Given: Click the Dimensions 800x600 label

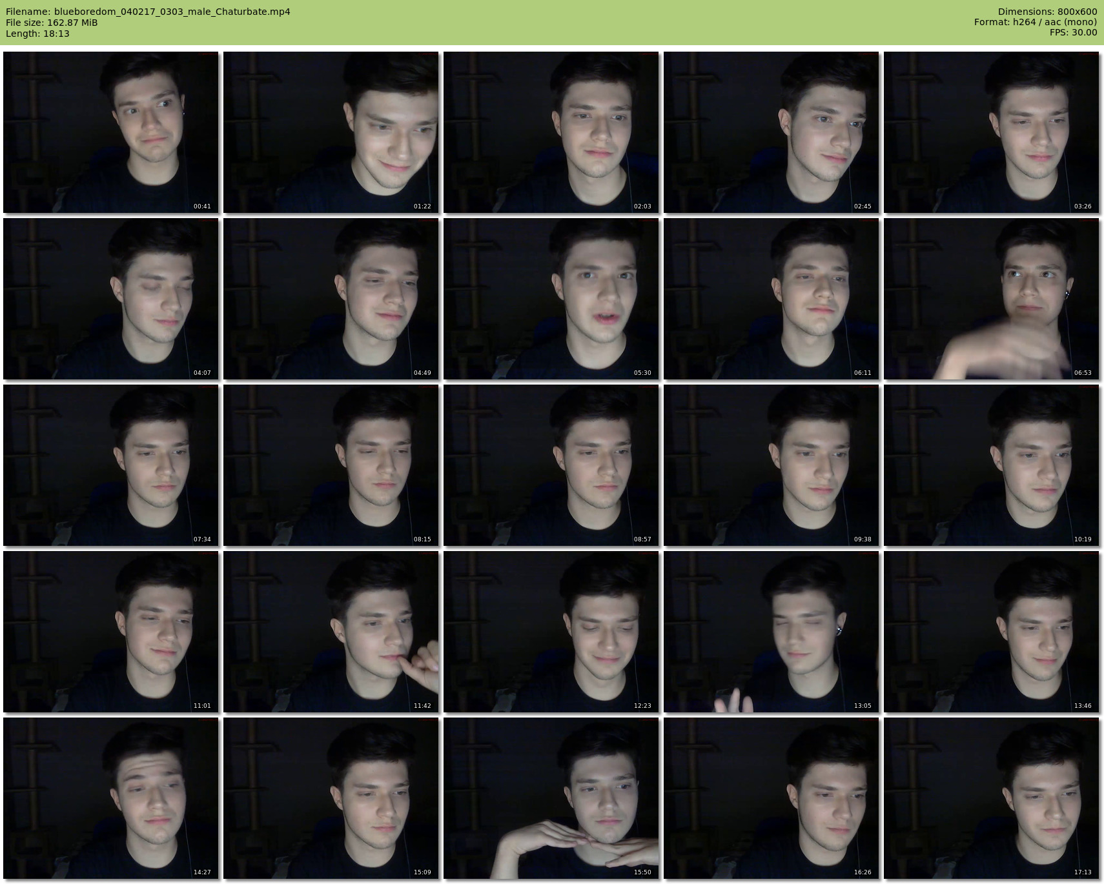Looking at the screenshot, I should click(x=1047, y=12).
